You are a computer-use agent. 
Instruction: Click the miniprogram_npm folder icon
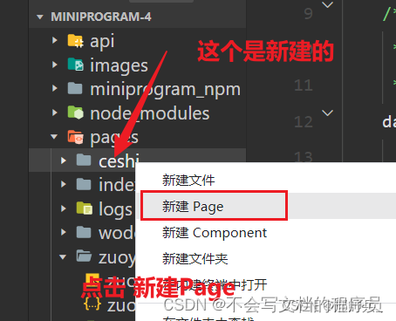tap(75, 88)
